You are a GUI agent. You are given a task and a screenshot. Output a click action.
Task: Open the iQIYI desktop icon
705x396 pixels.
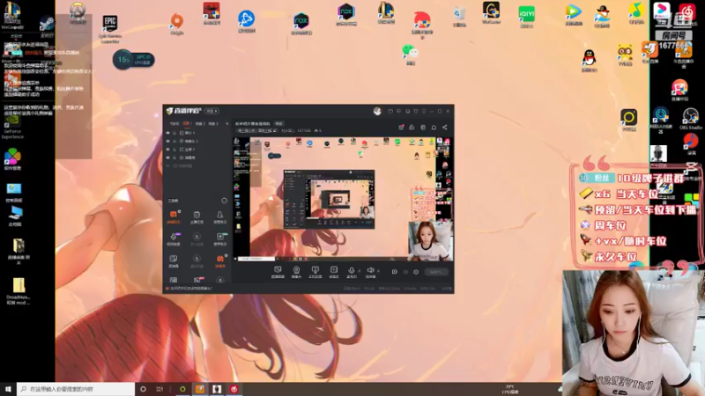[526, 17]
